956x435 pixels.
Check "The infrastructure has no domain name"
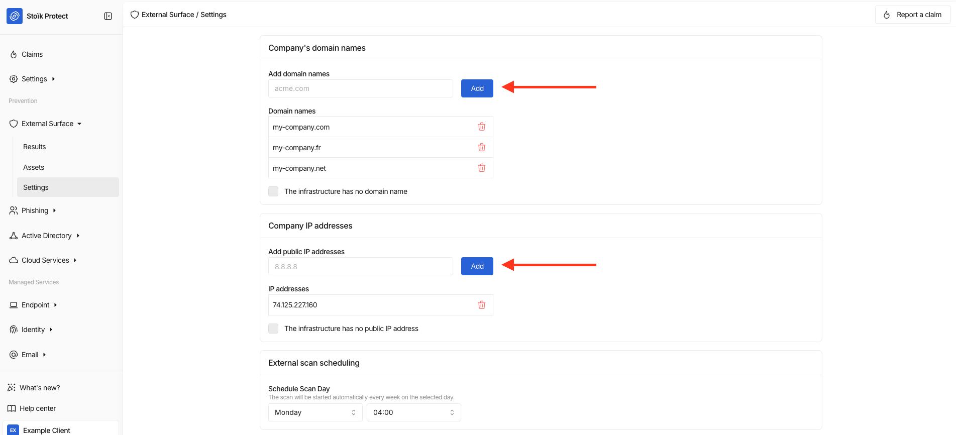(273, 191)
